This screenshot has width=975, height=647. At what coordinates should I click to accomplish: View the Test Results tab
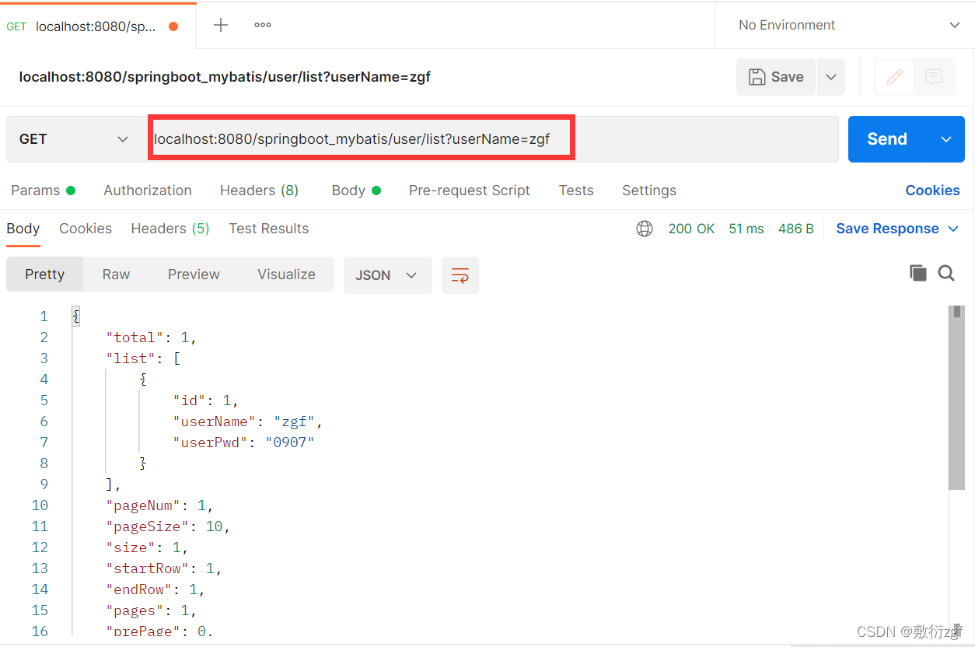click(x=269, y=229)
